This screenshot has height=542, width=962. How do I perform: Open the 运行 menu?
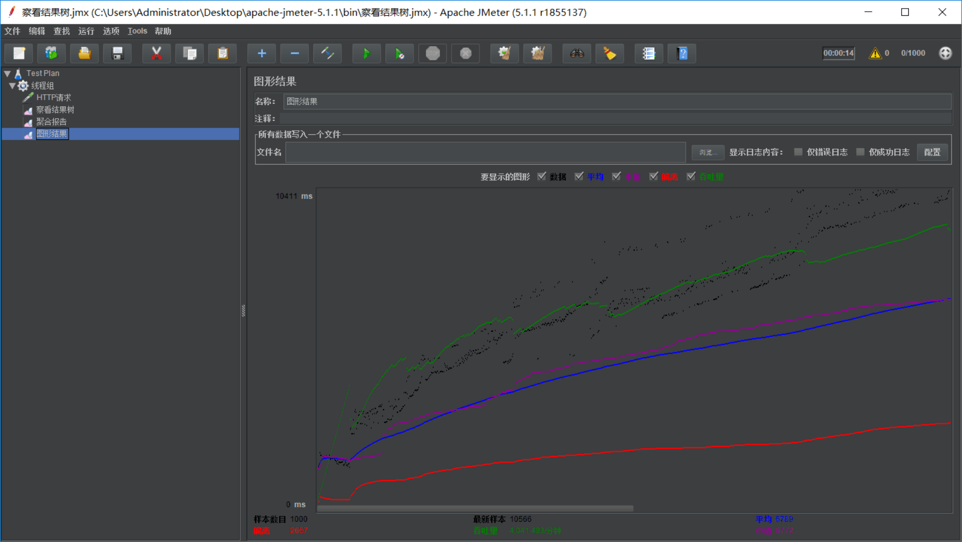tap(86, 31)
